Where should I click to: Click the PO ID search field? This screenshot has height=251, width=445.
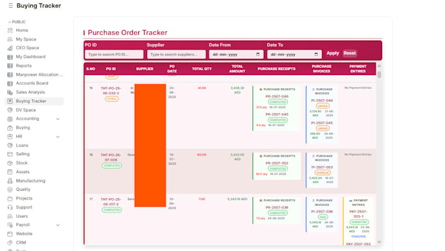coord(114,54)
